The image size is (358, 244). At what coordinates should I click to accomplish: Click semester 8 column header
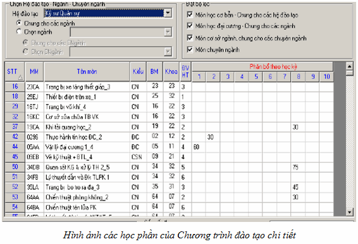click(298, 77)
